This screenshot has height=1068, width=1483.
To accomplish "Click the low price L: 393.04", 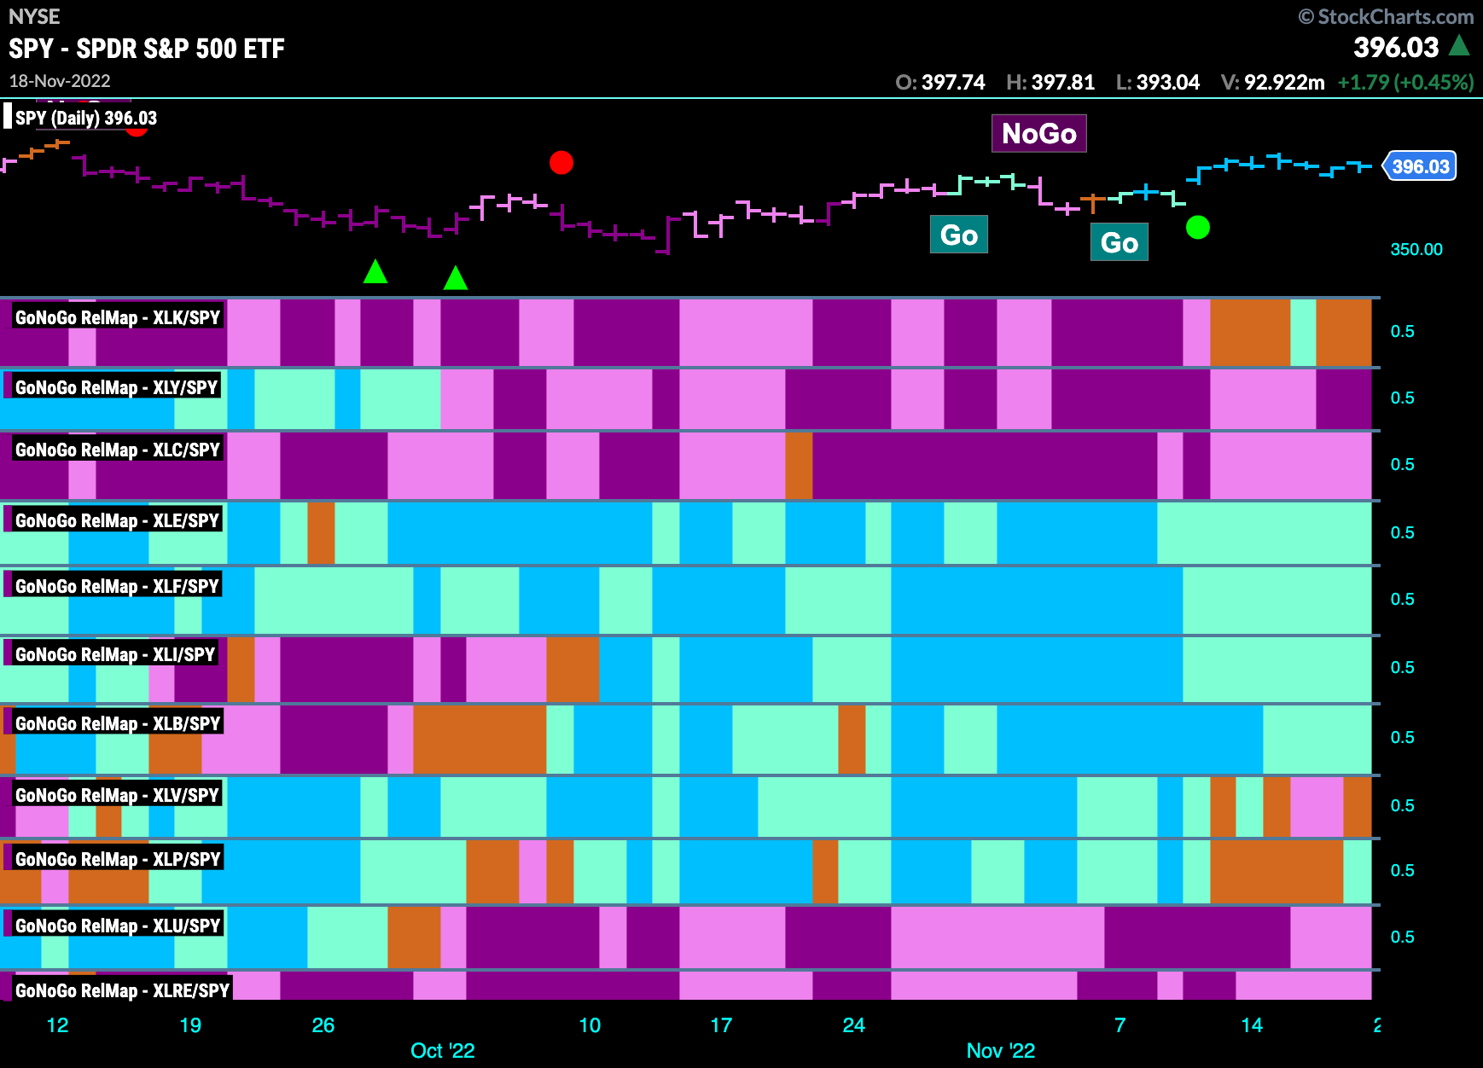I will click(1158, 82).
